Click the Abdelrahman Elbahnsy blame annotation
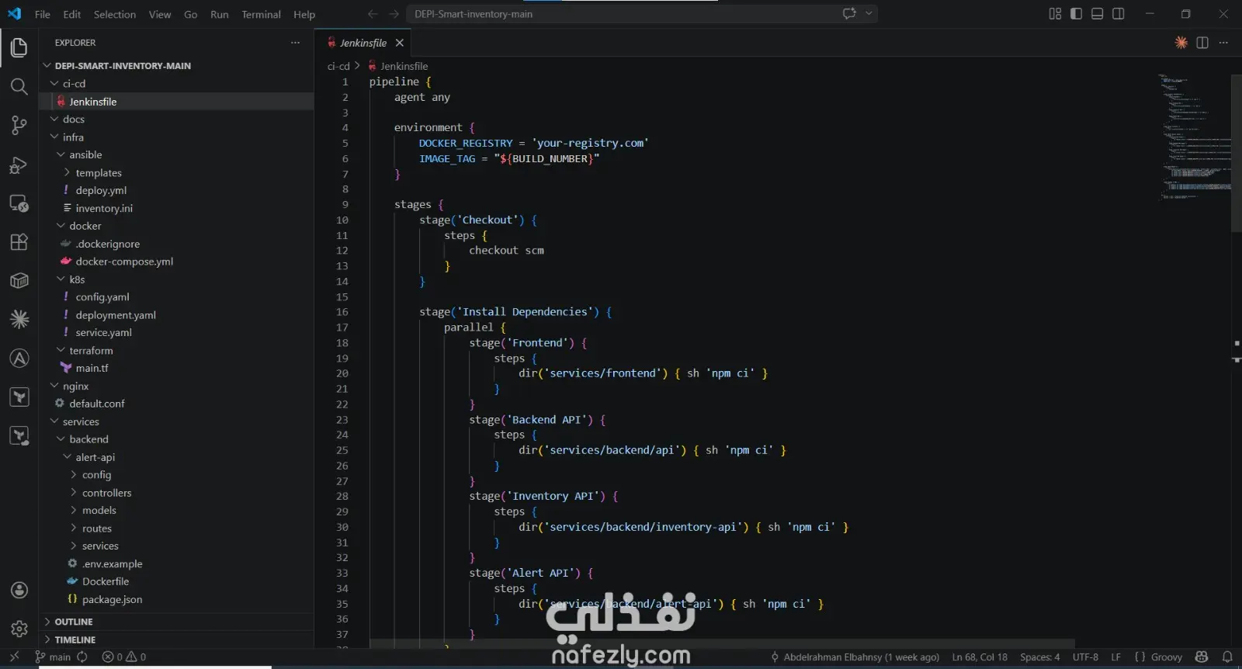This screenshot has height=669, width=1242. coord(855,657)
